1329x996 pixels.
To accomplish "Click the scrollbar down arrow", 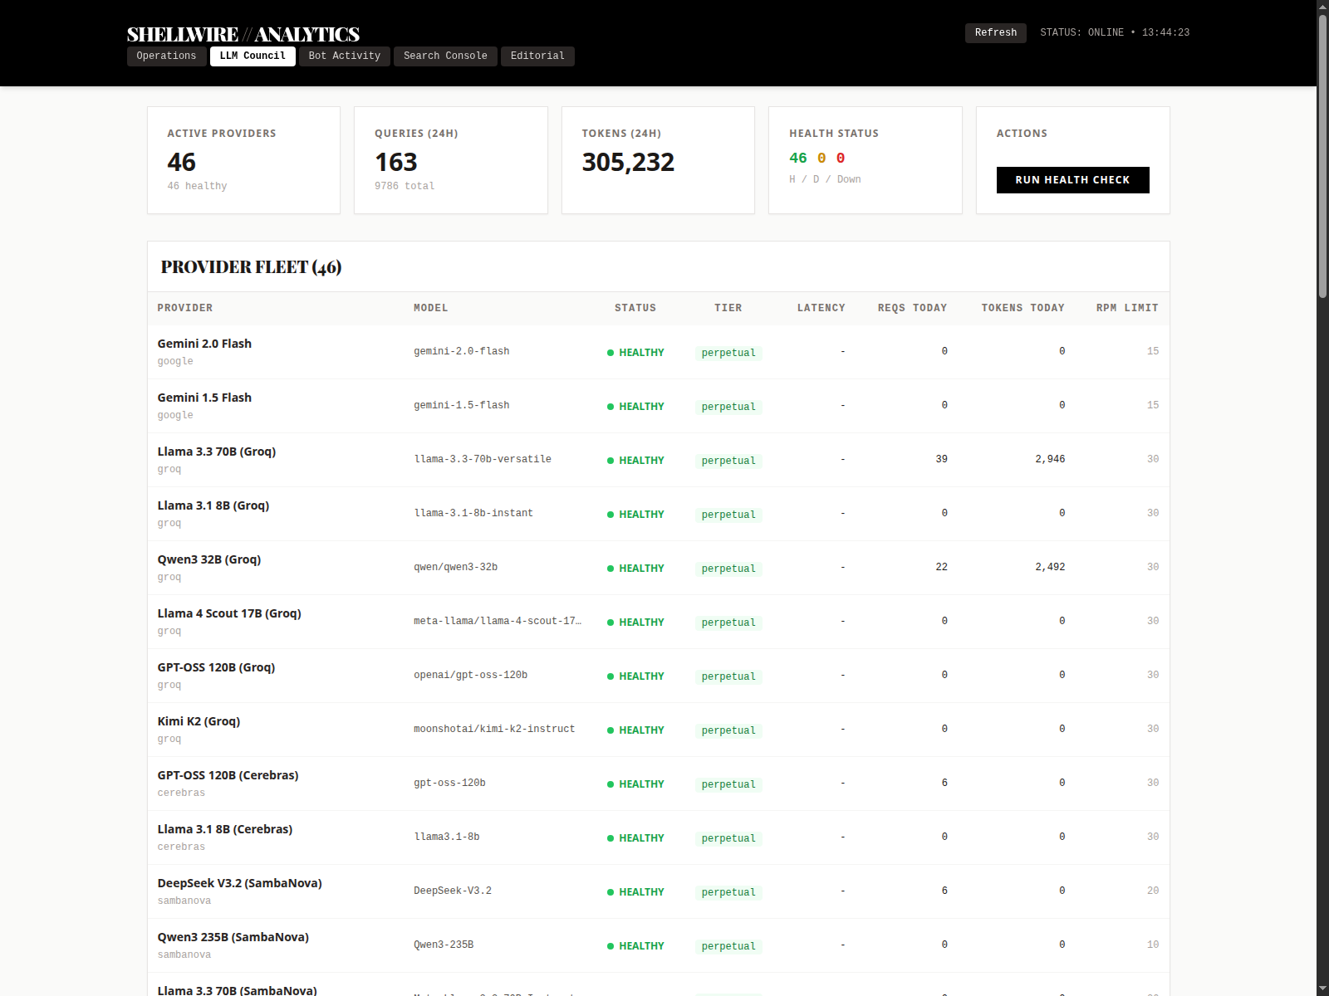I will pyautogui.click(x=1322, y=989).
